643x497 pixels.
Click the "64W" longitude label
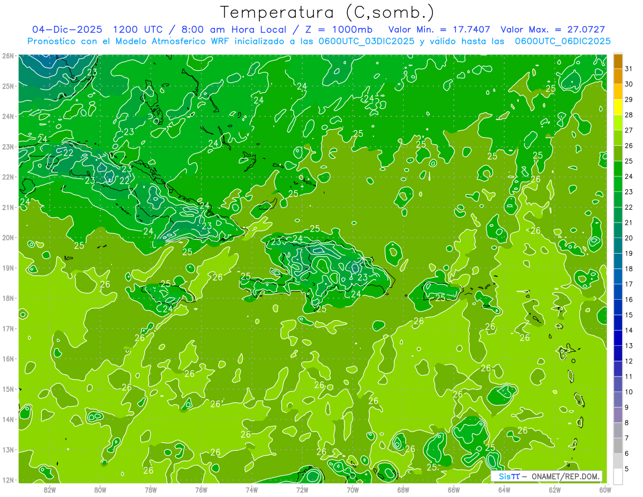[504, 489]
